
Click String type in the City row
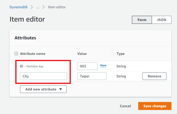121,76
